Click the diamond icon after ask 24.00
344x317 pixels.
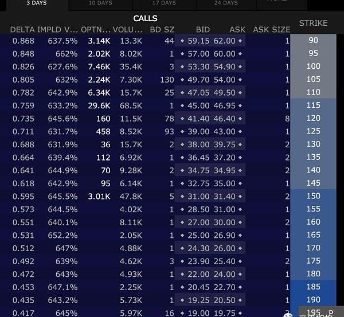[240, 275]
